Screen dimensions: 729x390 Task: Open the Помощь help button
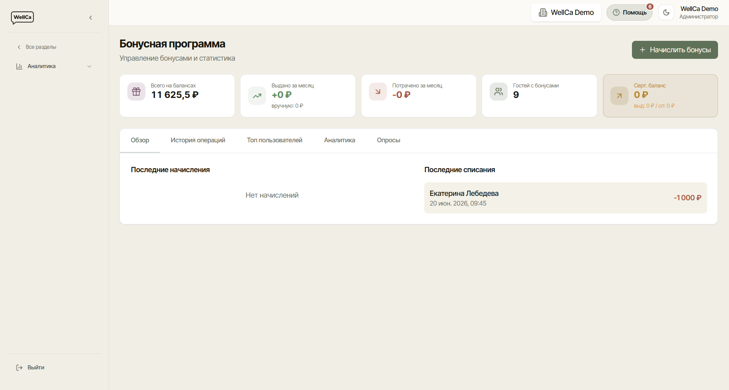tap(630, 13)
